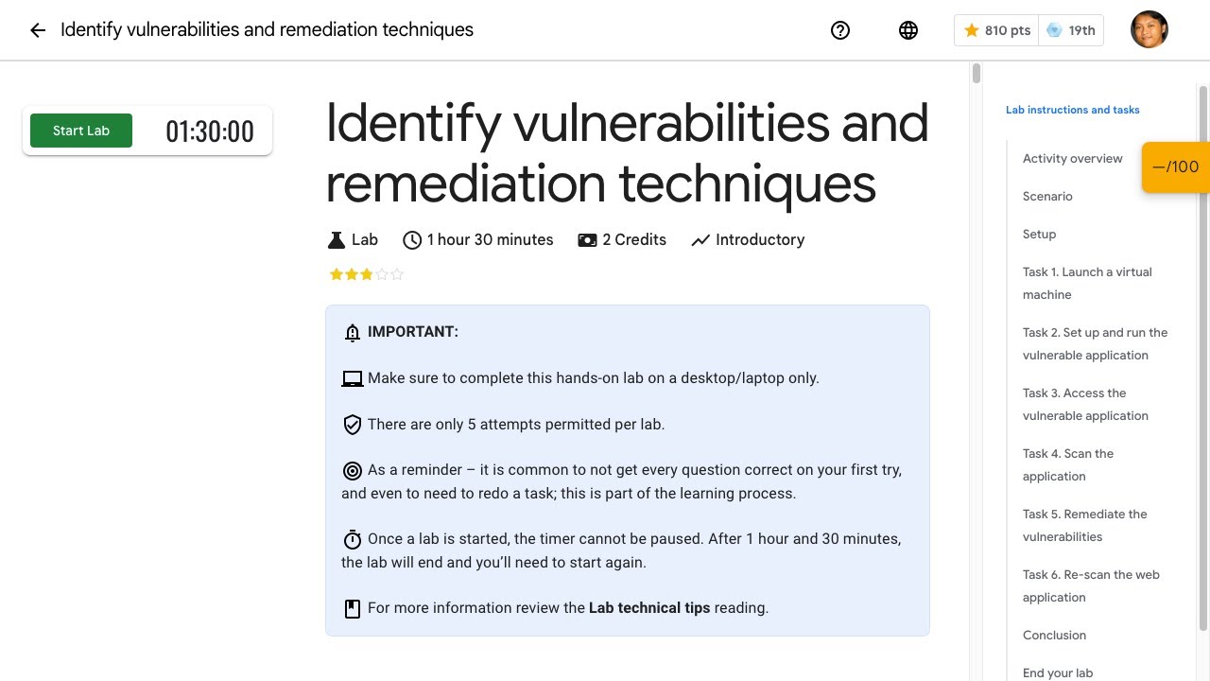This screenshot has width=1210, height=681.
Task: Jump to the Scenario section
Action: coord(1047,197)
